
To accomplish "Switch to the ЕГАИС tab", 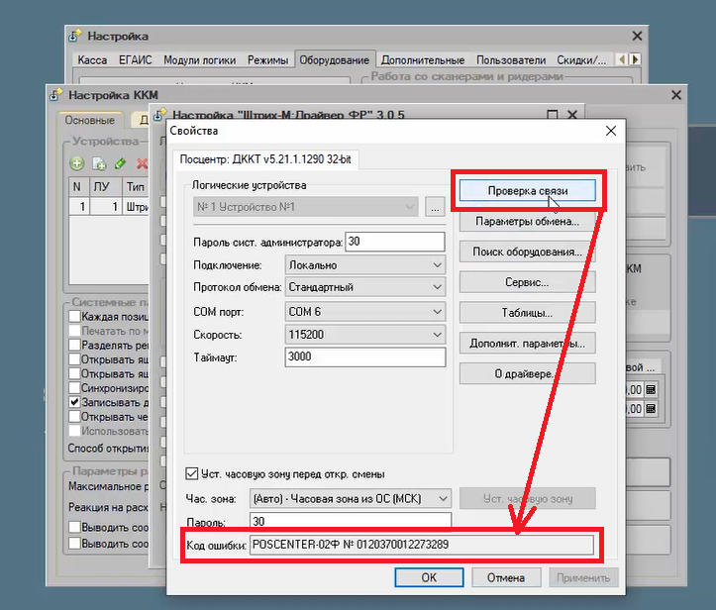I will point(135,59).
